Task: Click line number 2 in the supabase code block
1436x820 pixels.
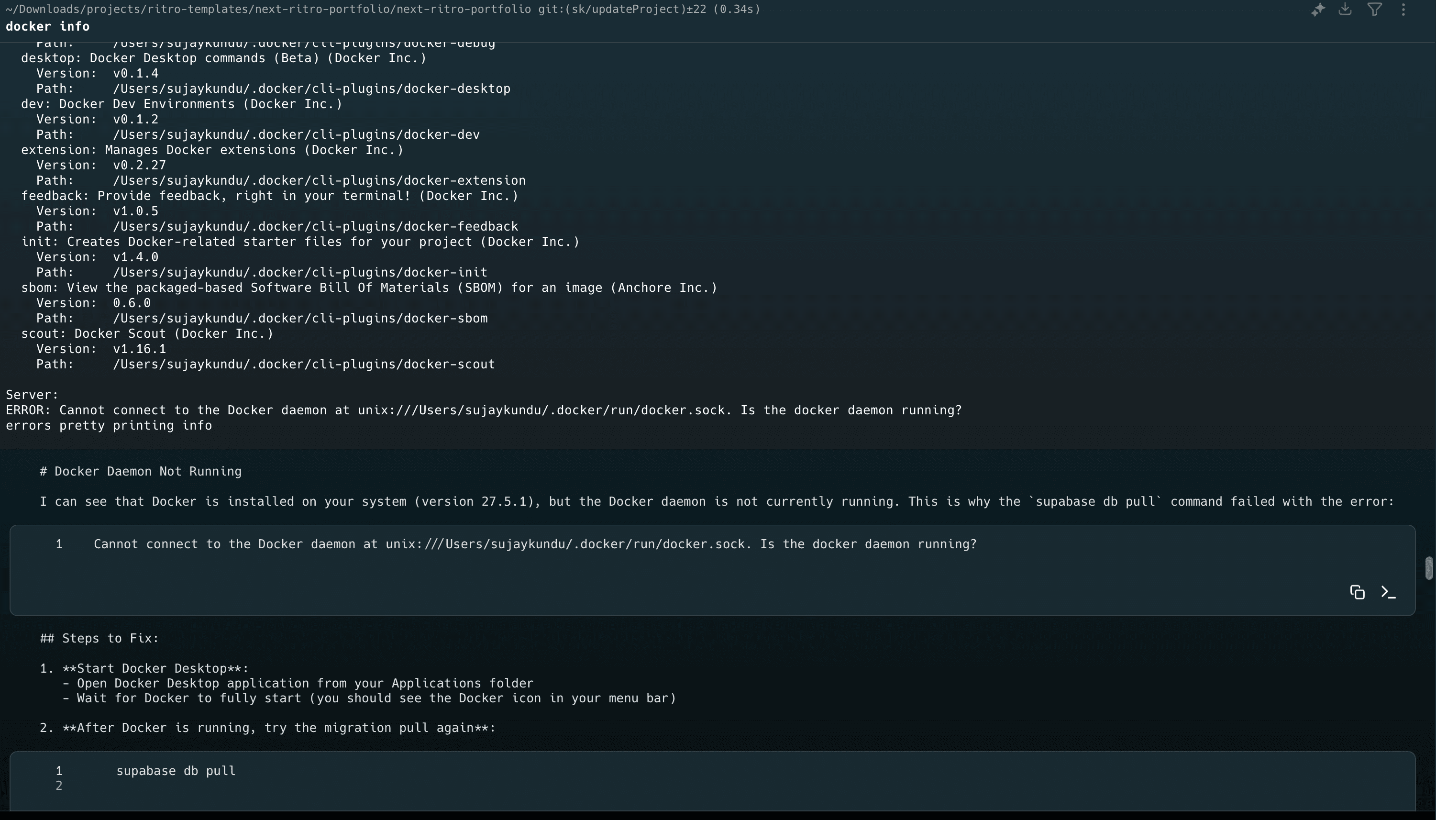Action: click(x=59, y=785)
